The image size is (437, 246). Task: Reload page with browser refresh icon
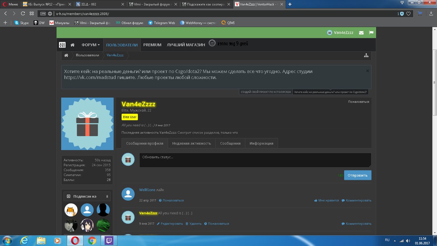pyautogui.click(x=23, y=14)
